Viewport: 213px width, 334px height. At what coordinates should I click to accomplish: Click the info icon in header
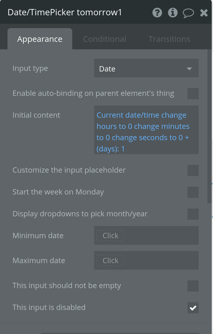point(173,13)
